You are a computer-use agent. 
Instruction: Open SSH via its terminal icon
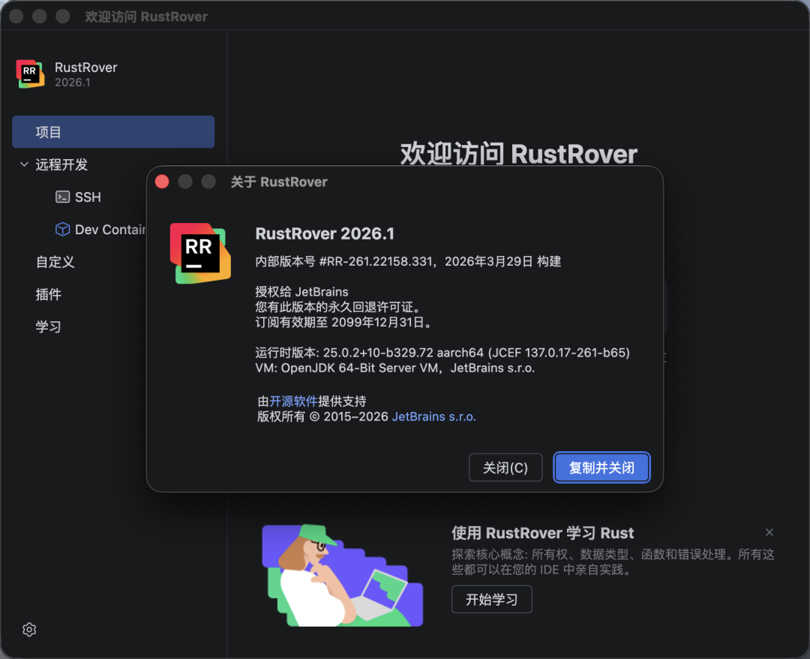pyautogui.click(x=63, y=197)
